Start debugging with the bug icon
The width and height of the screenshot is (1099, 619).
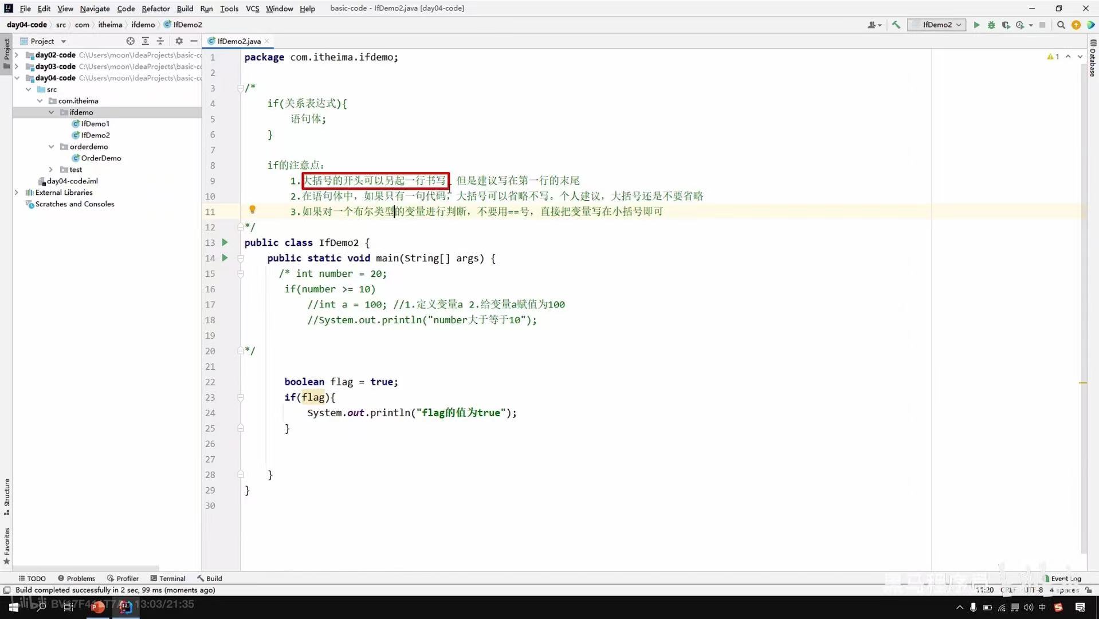tap(991, 25)
